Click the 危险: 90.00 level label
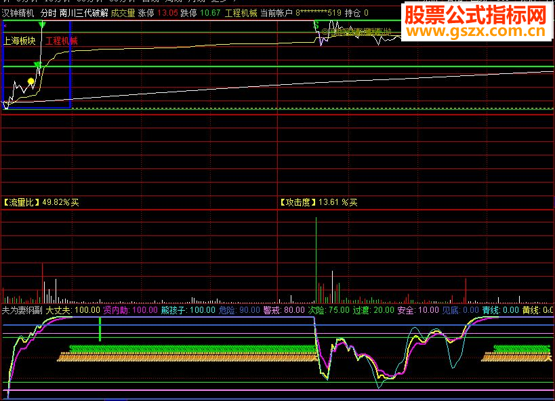The image size is (555, 401). pyautogui.click(x=239, y=310)
